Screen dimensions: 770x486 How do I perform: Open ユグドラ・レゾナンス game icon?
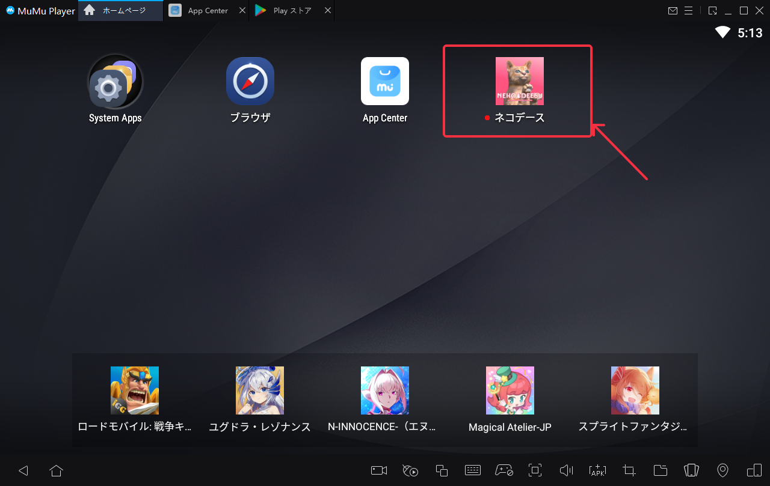(260, 390)
